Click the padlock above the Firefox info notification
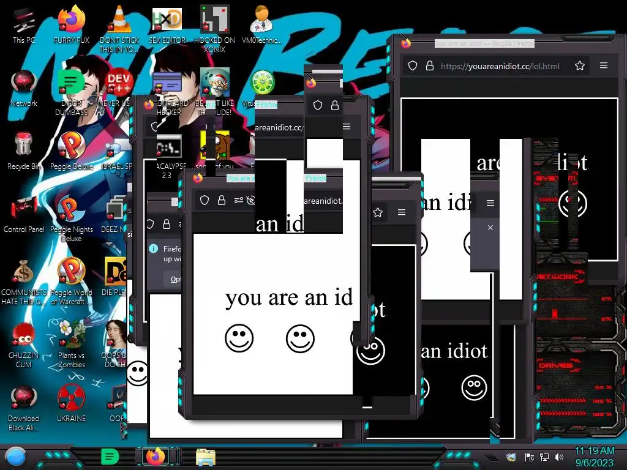This screenshot has height=470, width=627. pos(167,224)
